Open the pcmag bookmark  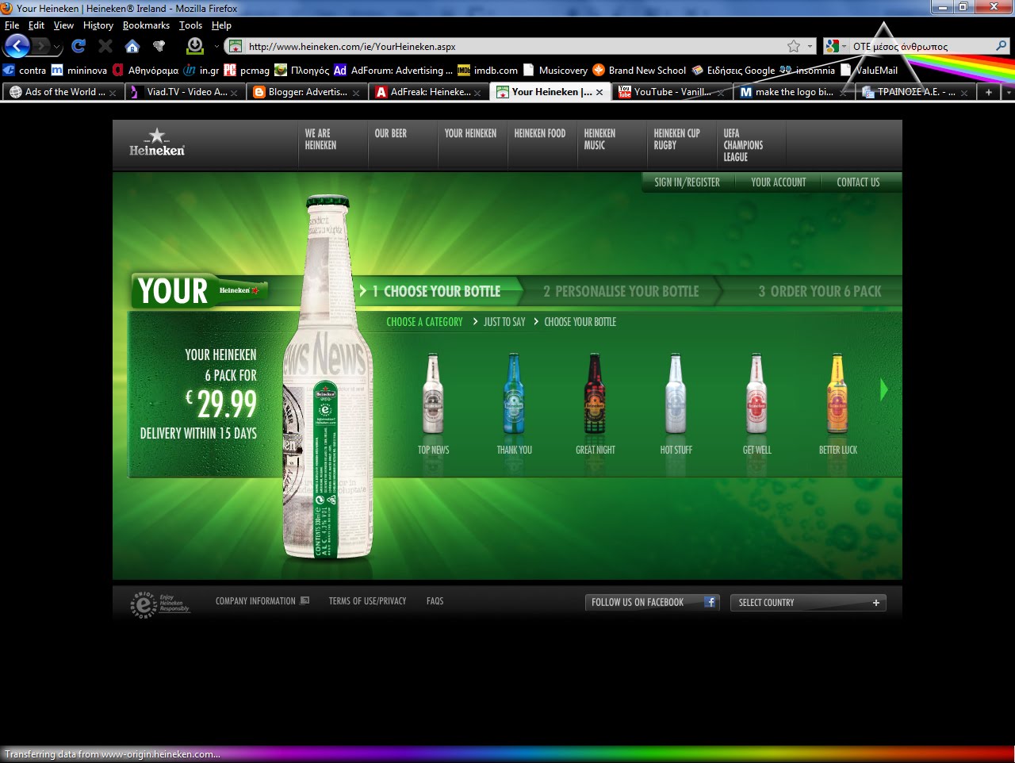pos(247,70)
